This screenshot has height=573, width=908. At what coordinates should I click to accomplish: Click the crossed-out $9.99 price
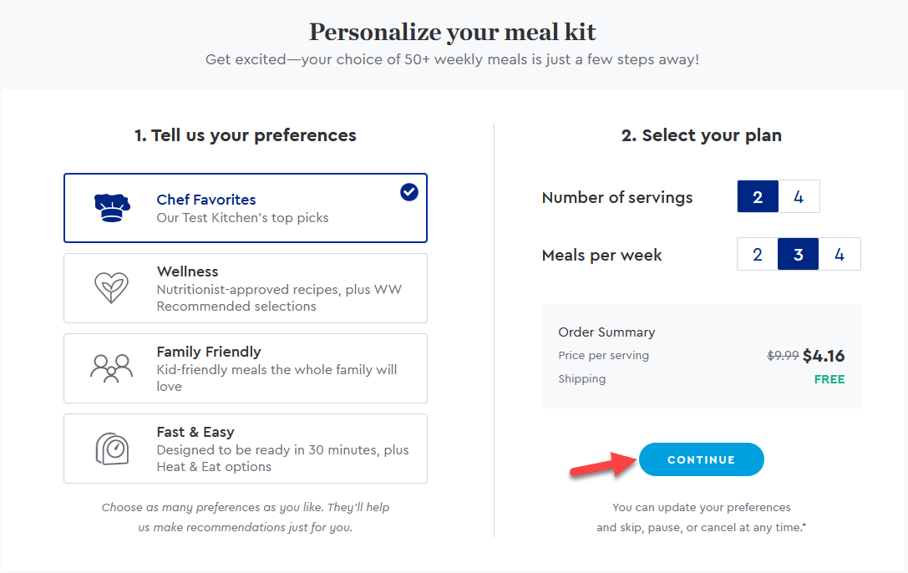783,356
